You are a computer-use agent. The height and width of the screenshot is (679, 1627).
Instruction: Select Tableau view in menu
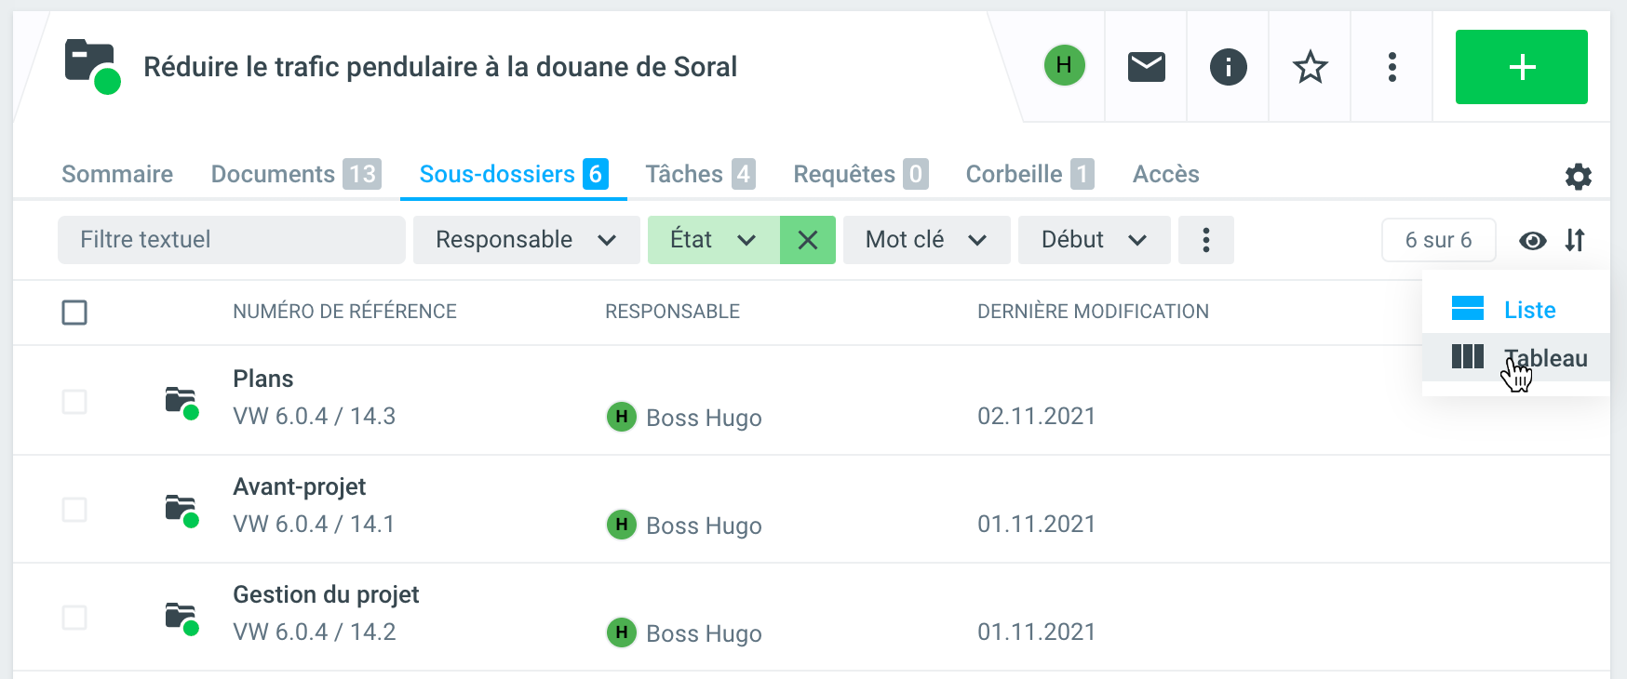[x=1544, y=358]
